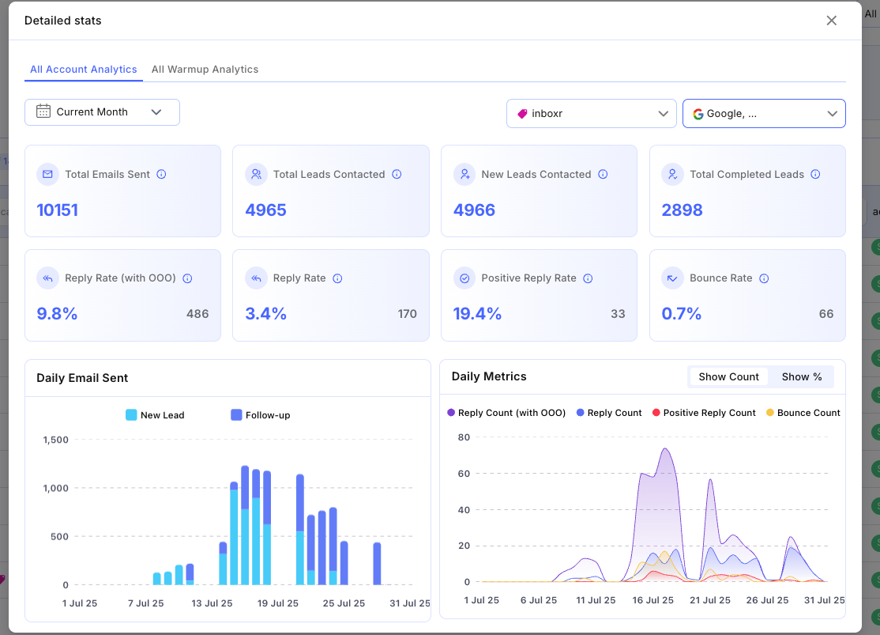Click info icon beside Bounce Rate
The width and height of the screenshot is (880, 635).
(x=764, y=278)
